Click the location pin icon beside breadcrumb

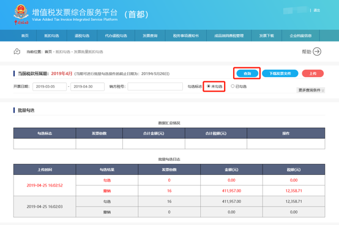[17, 51]
